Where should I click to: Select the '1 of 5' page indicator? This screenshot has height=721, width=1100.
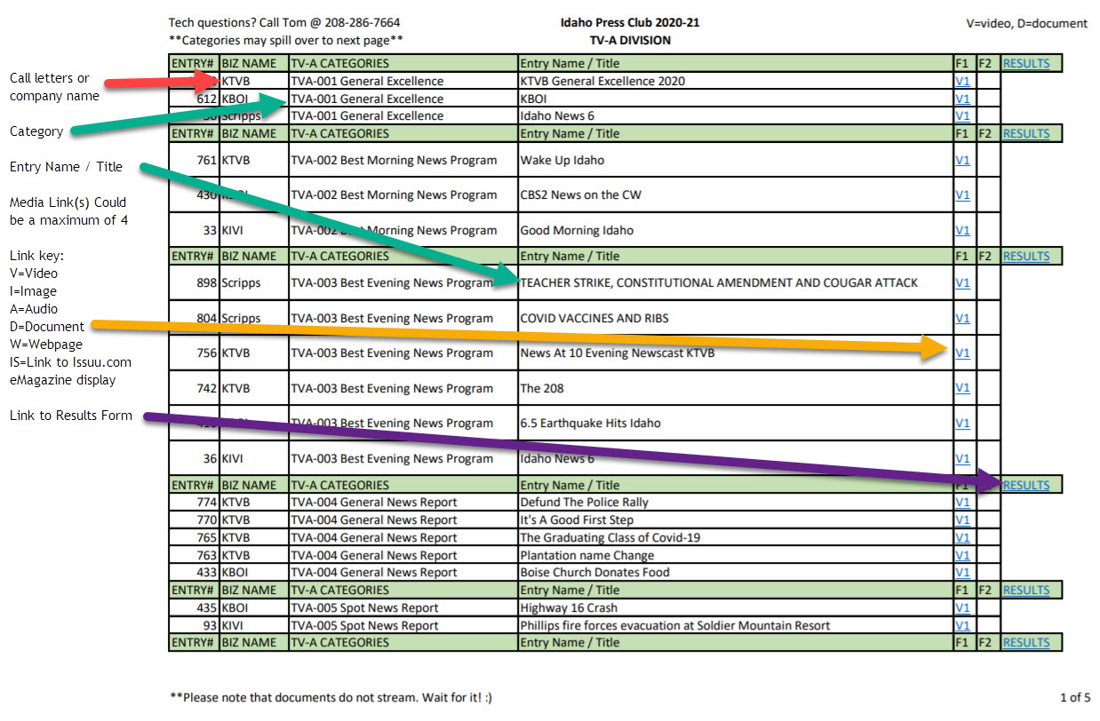(x=1075, y=697)
